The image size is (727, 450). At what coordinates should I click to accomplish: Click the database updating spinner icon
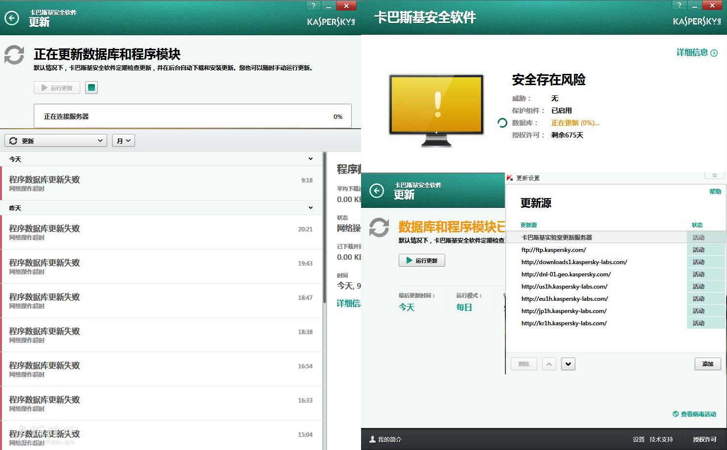pos(502,123)
